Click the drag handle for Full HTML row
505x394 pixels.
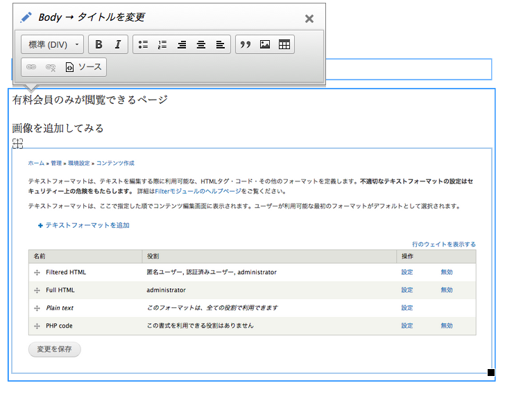pos(37,291)
